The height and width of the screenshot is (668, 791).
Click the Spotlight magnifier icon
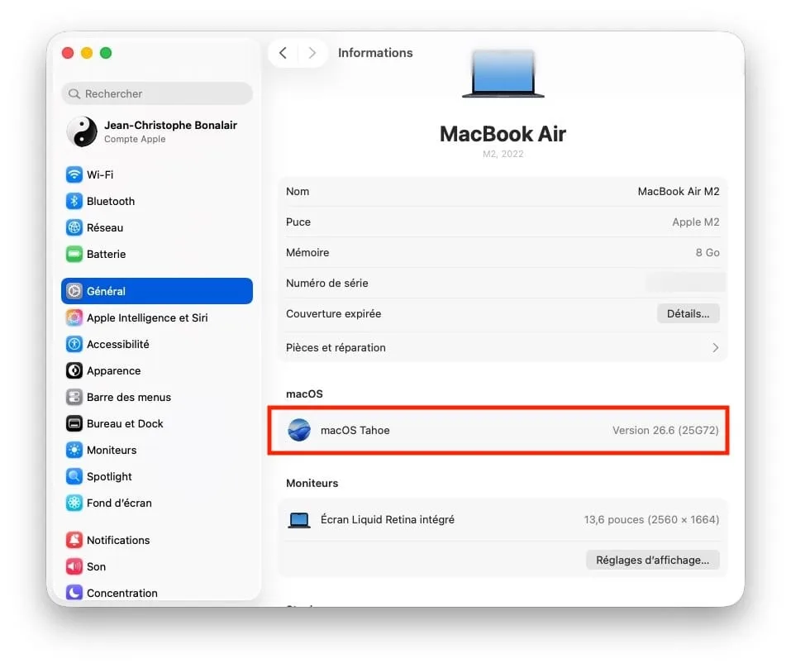click(x=74, y=476)
